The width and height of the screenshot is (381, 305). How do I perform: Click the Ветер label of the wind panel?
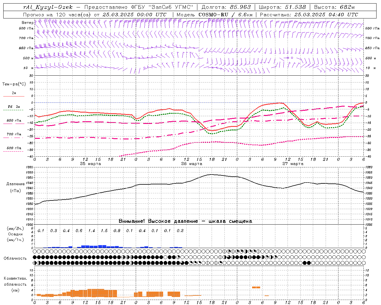point(27,23)
